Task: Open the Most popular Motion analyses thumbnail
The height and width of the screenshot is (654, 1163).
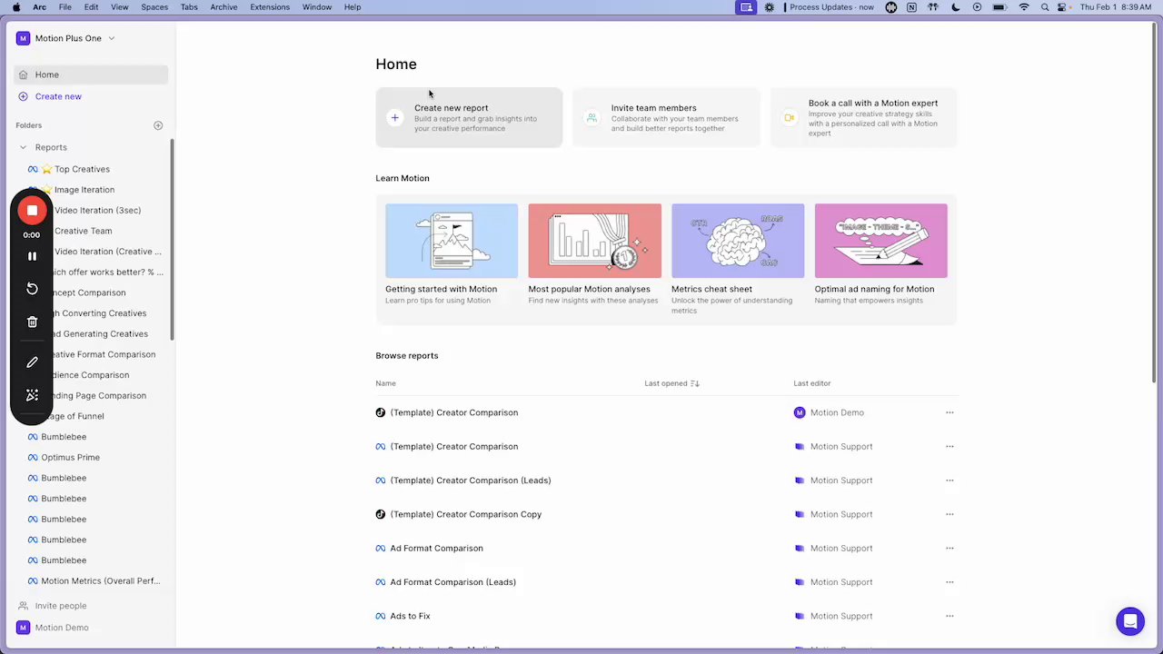Action: tap(595, 241)
